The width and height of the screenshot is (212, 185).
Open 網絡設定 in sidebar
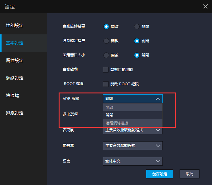click(15, 78)
